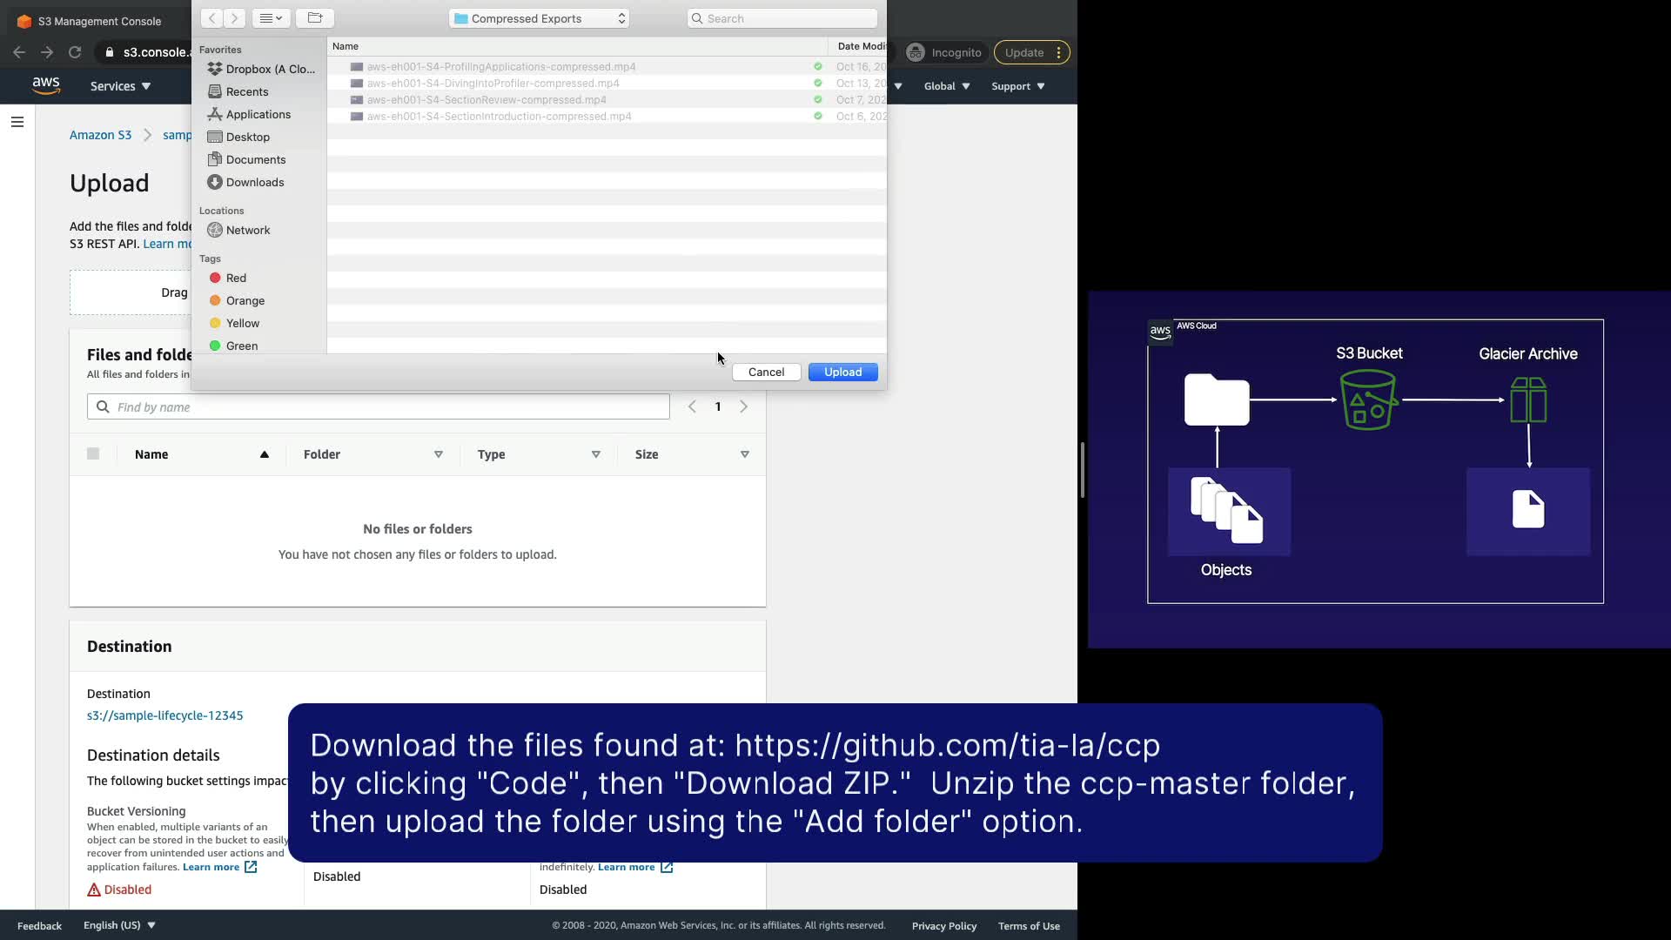Open the hamburger side navigation menu
The height and width of the screenshot is (940, 1671).
click(17, 122)
